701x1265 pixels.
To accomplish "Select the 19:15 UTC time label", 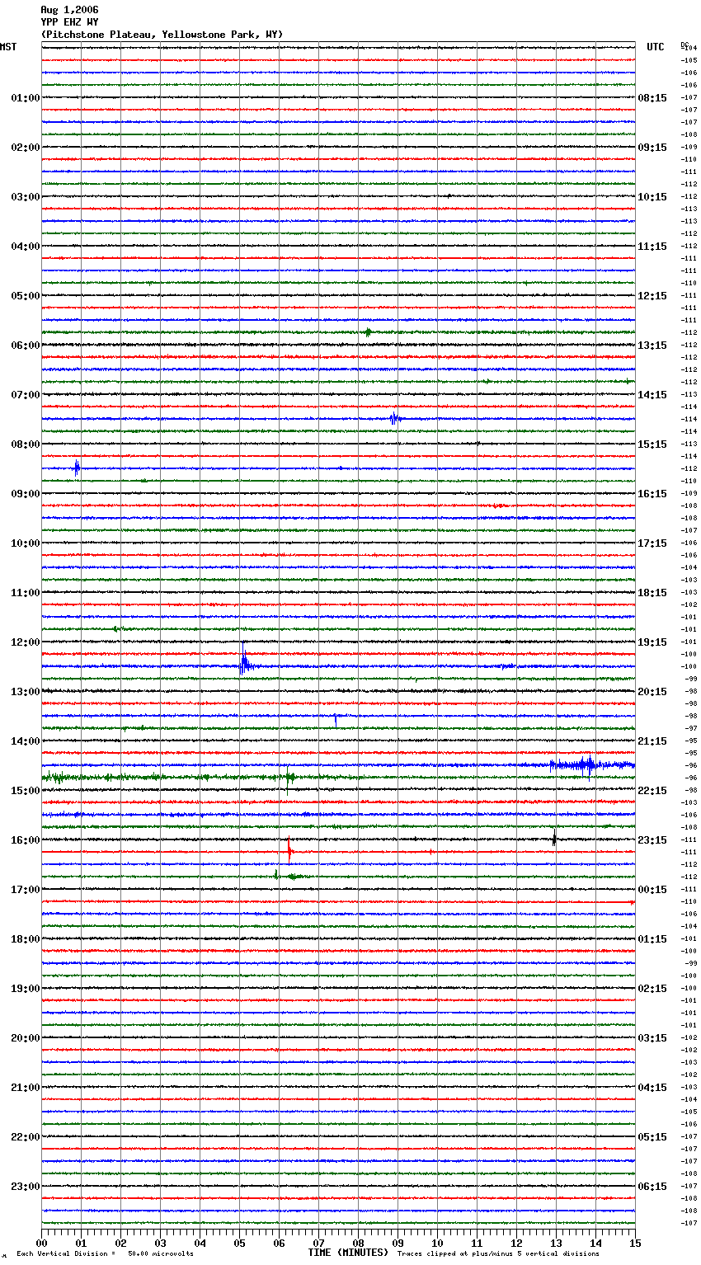I will 652,642.
